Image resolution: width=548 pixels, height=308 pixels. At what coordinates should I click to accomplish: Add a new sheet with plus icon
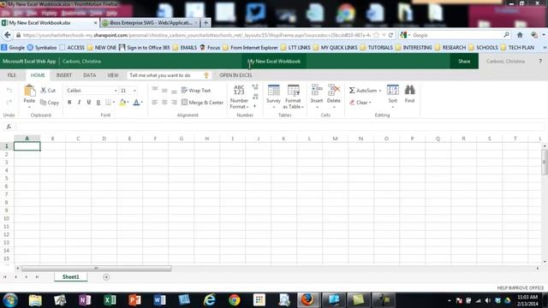click(x=106, y=277)
